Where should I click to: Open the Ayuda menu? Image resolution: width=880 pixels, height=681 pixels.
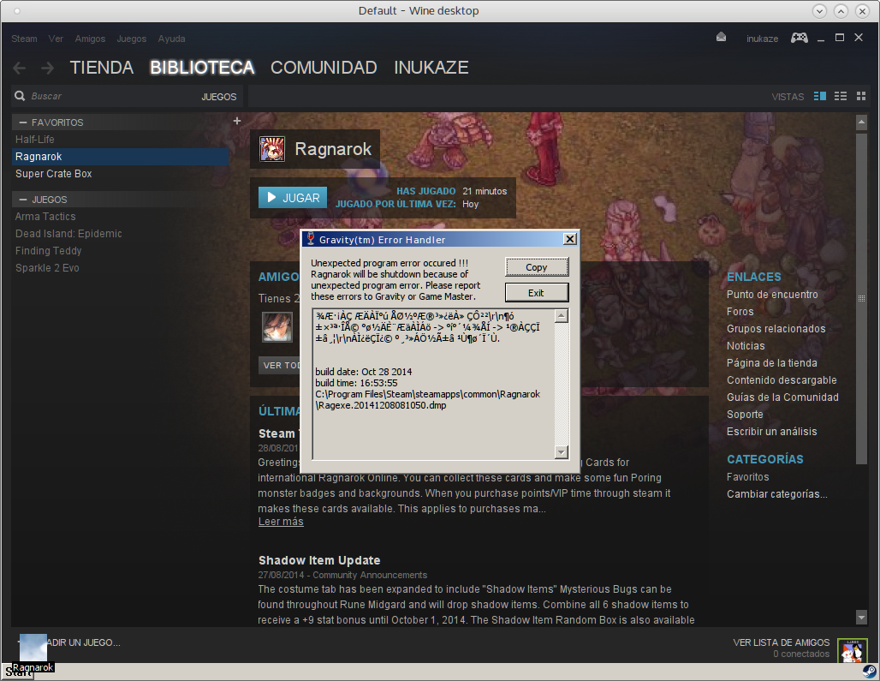(x=172, y=39)
